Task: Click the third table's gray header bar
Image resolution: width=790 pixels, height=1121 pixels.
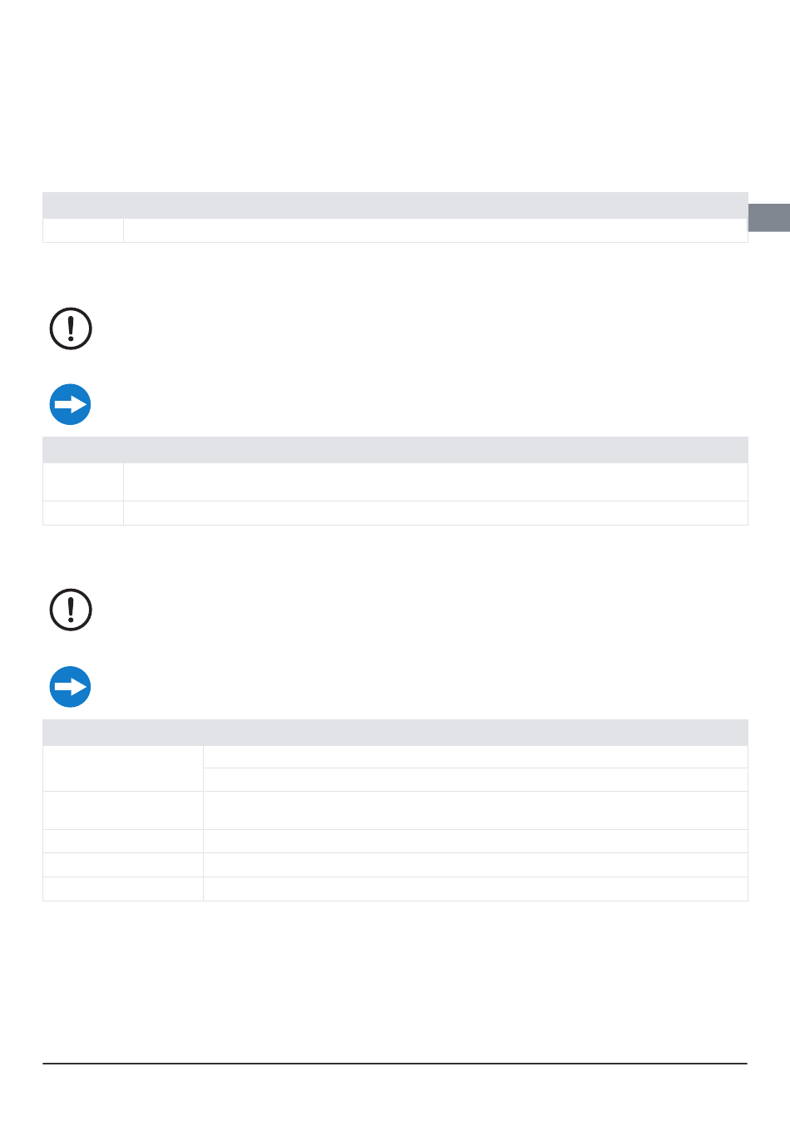Action: tap(395, 733)
